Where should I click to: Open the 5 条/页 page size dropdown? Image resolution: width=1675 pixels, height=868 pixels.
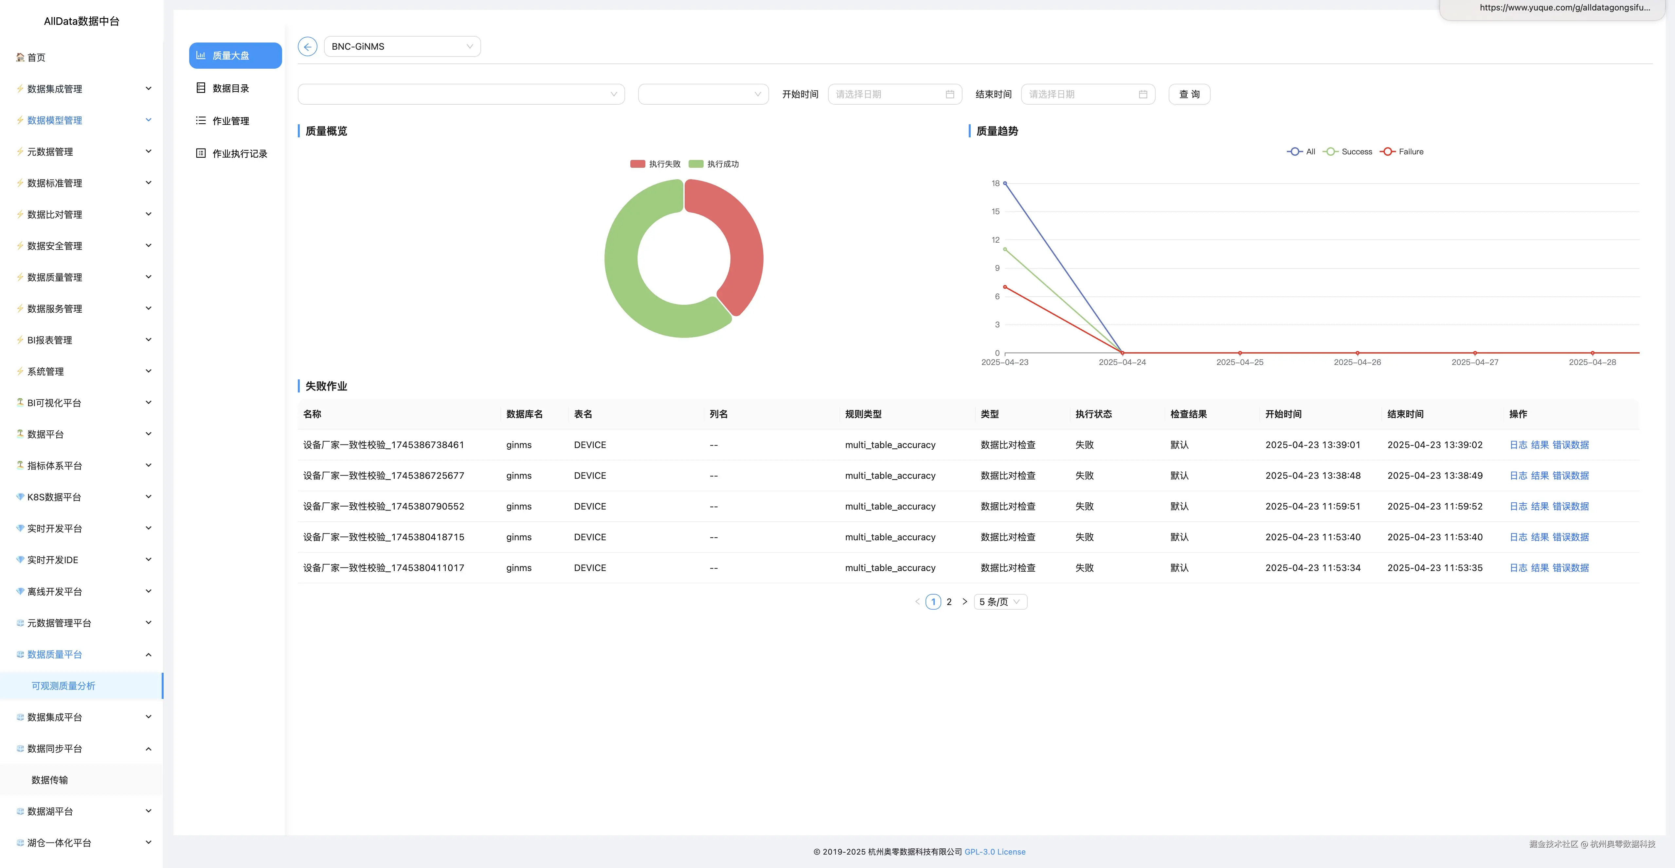pos(1000,602)
